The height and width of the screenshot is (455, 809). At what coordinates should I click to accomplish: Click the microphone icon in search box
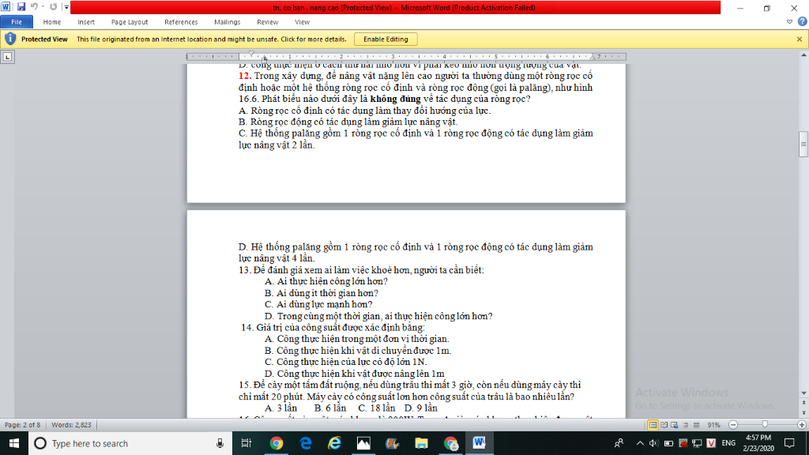220,443
